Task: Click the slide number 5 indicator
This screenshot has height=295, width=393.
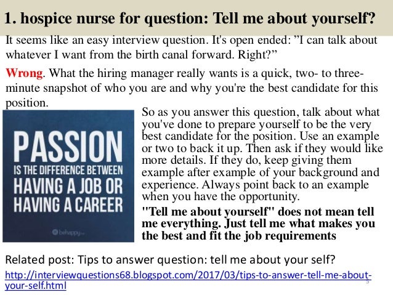Action: (x=368, y=281)
